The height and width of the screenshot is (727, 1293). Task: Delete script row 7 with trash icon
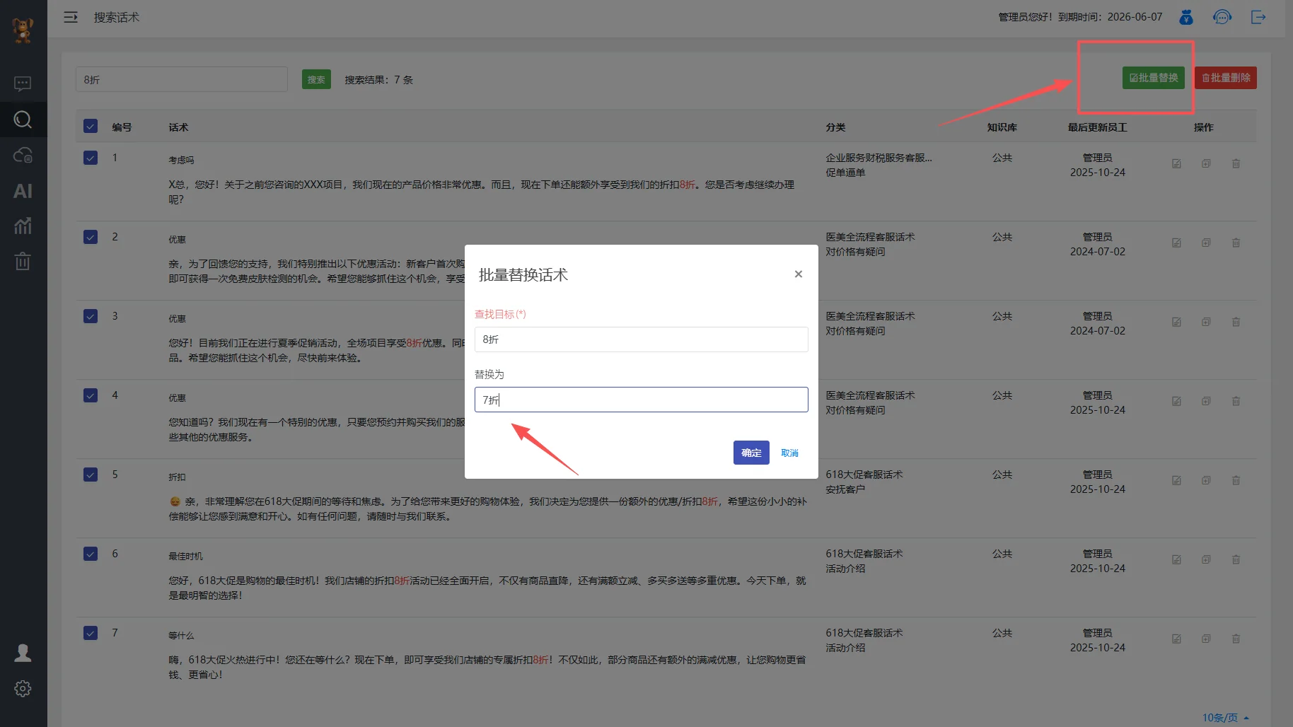(1236, 639)
